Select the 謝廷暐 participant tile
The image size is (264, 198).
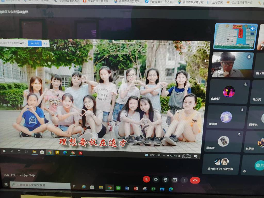[x=226, y=117]
